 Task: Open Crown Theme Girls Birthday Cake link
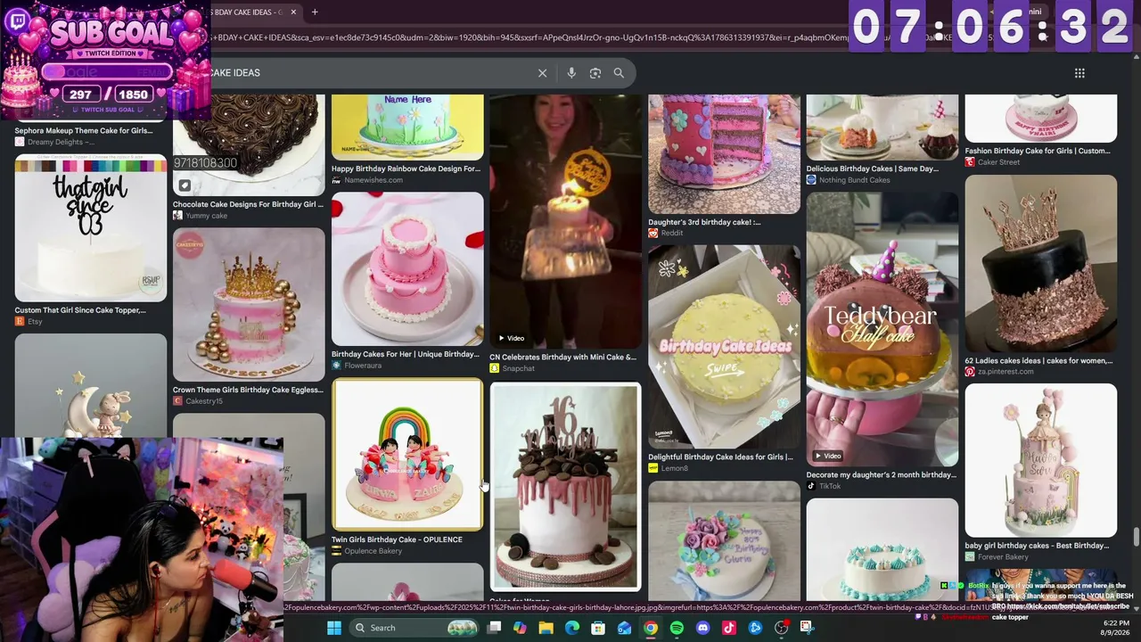(248, 390)
